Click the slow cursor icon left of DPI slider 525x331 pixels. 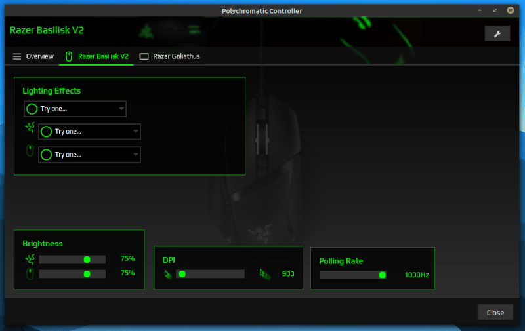click(x=167, y=274)
